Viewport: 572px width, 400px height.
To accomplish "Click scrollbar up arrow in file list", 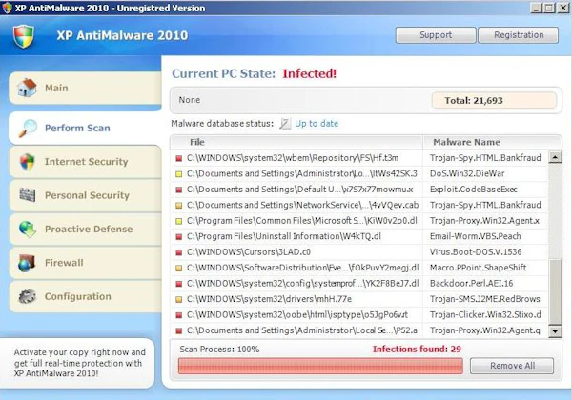I will [555, 157].
